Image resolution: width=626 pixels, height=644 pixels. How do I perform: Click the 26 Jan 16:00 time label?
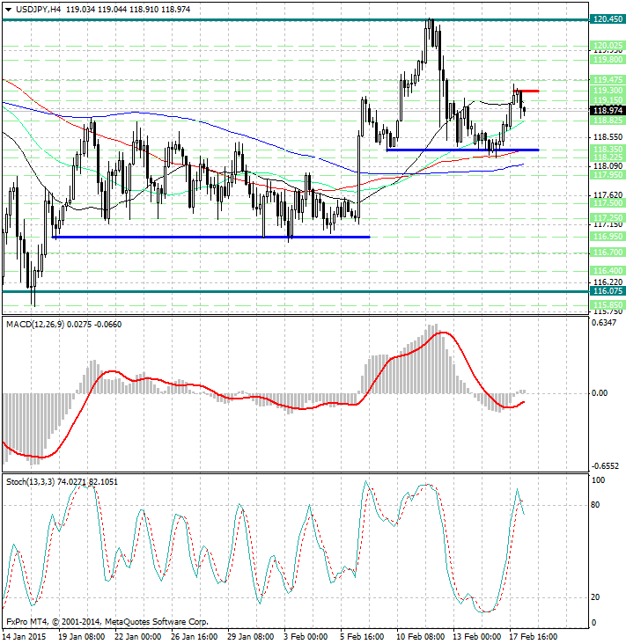point(194,637)
